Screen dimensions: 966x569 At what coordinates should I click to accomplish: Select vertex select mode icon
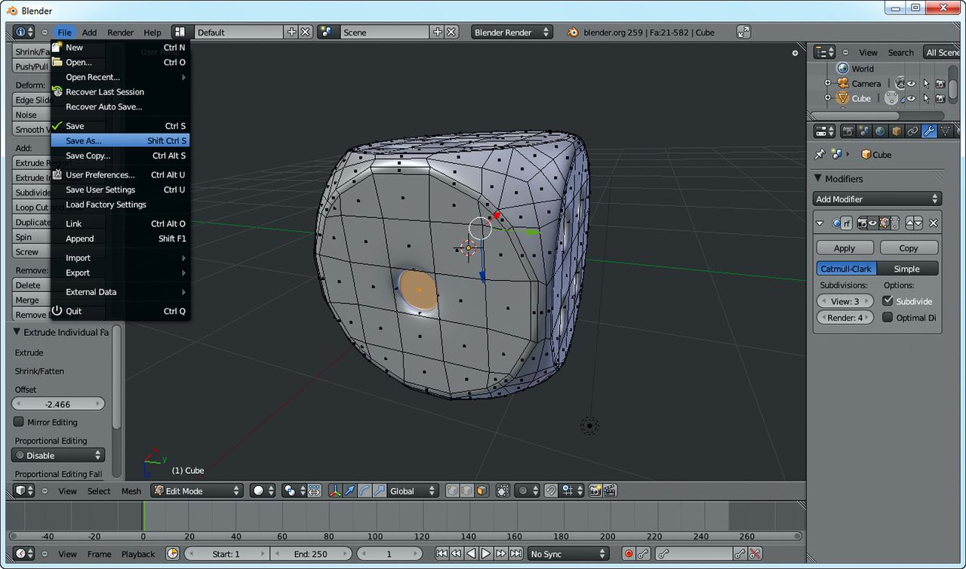451,491
